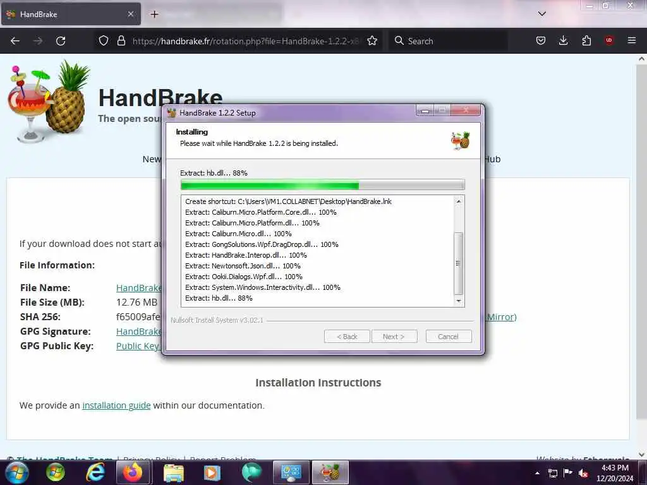
Task: Click the teal bird taskbar icon
Action: pyautogui.click(x=251, y=472)
